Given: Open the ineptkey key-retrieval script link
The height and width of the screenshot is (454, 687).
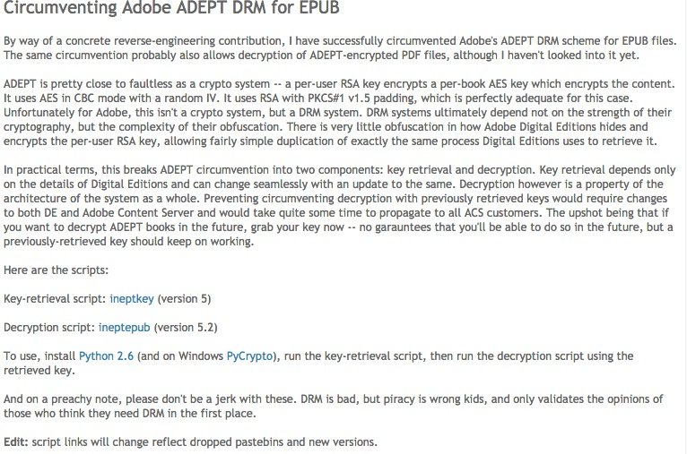Looking at the screenshot, I should [x=132, y=299].
